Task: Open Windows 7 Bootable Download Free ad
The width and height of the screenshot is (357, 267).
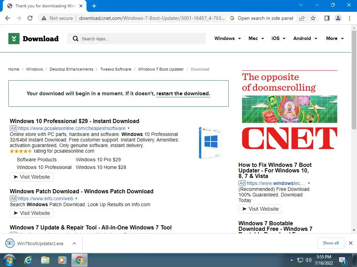Action: coord(275,227)
